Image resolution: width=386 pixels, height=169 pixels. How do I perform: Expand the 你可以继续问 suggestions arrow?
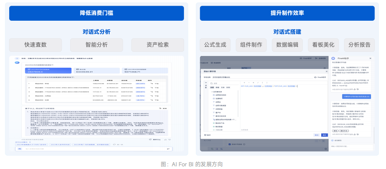pyautogui.click(x=30, y=142)
